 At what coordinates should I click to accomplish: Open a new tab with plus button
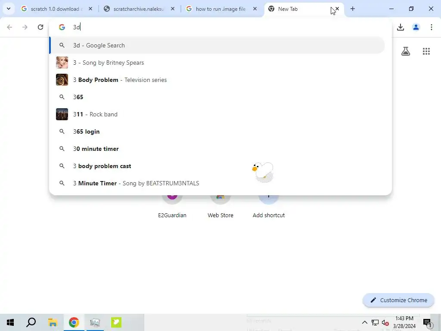[x=353, y=9]
